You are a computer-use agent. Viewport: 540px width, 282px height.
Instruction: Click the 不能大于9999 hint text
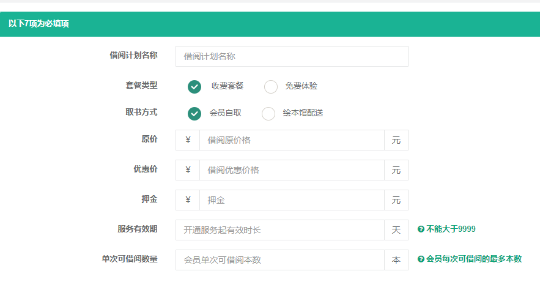[x=451, y=229]
